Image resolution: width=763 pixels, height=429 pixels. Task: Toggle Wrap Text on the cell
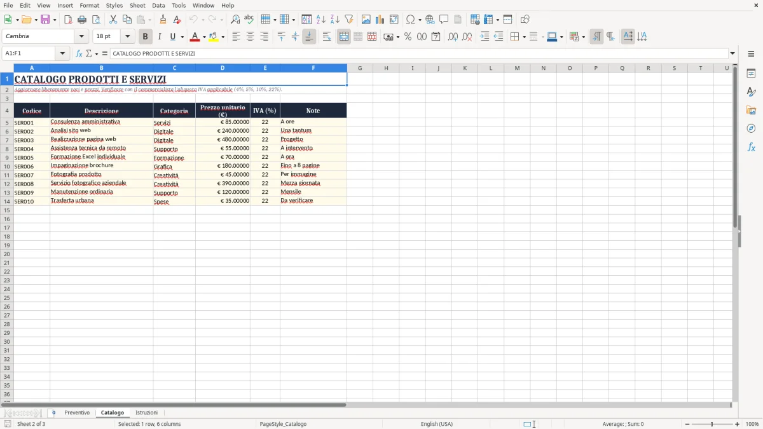(x=327, y=37)
